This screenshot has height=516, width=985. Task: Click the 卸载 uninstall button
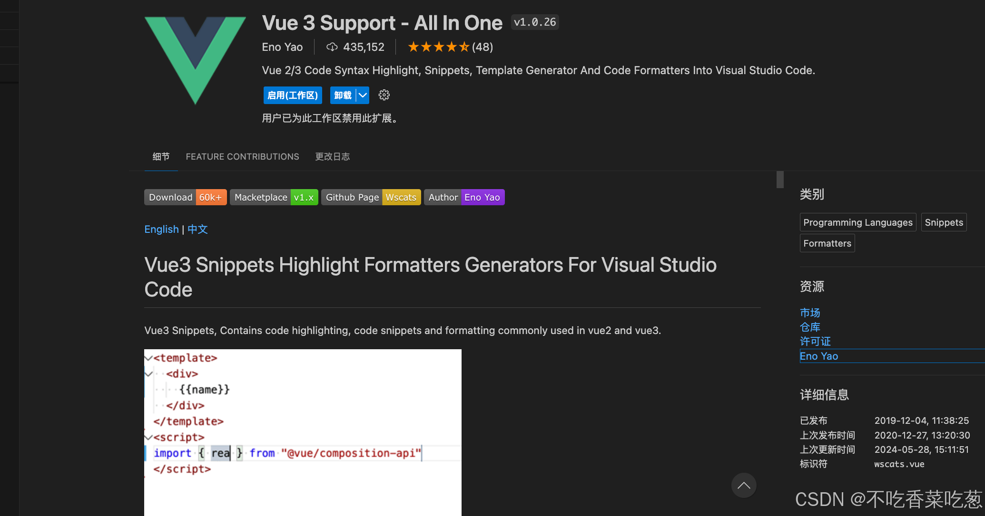coord(343,95)
